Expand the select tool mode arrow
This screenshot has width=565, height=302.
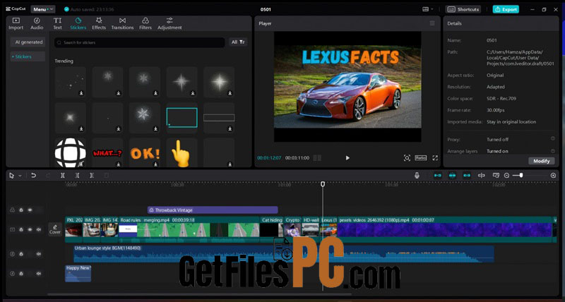pyautogui.click(x=20, y=176)
